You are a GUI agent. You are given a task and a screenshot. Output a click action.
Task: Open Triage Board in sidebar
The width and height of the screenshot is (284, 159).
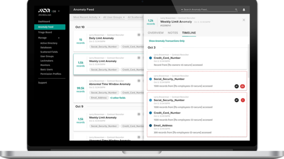45,32
